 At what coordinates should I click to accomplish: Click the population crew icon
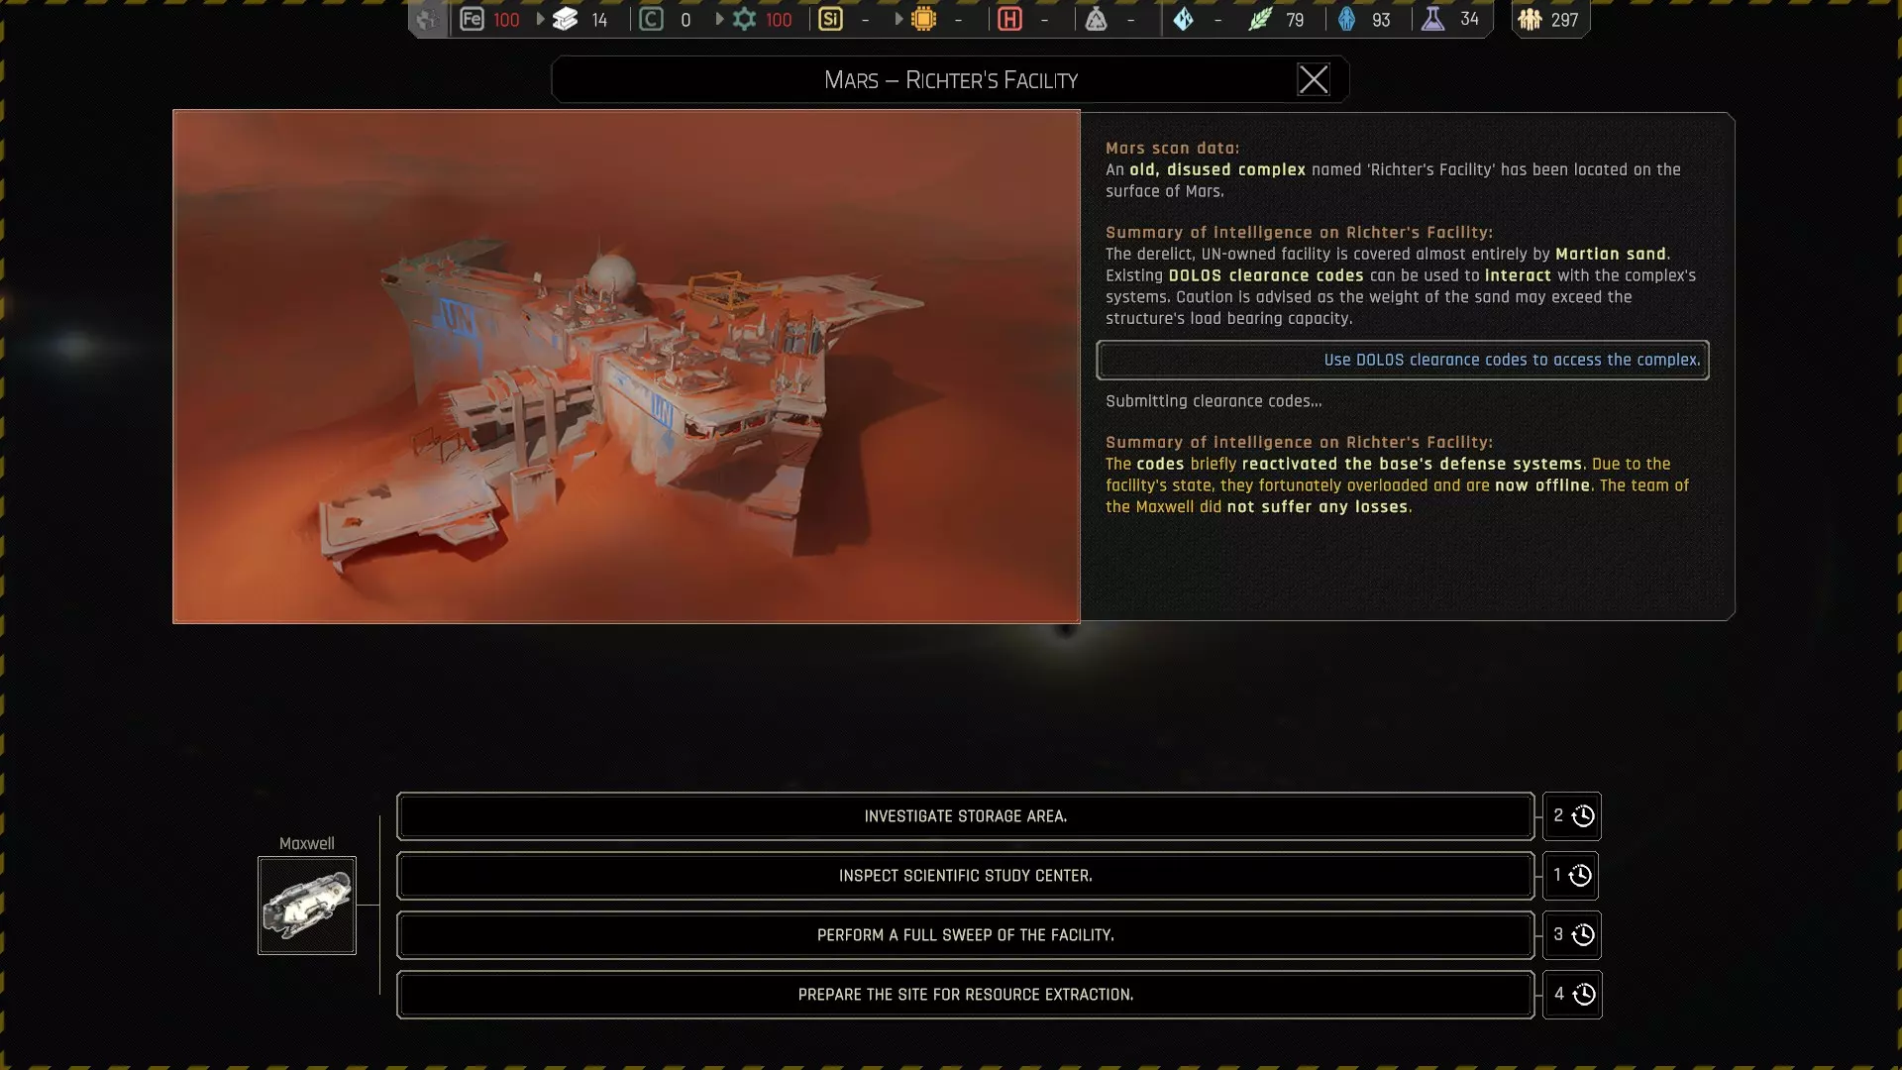pos(1530,19)
